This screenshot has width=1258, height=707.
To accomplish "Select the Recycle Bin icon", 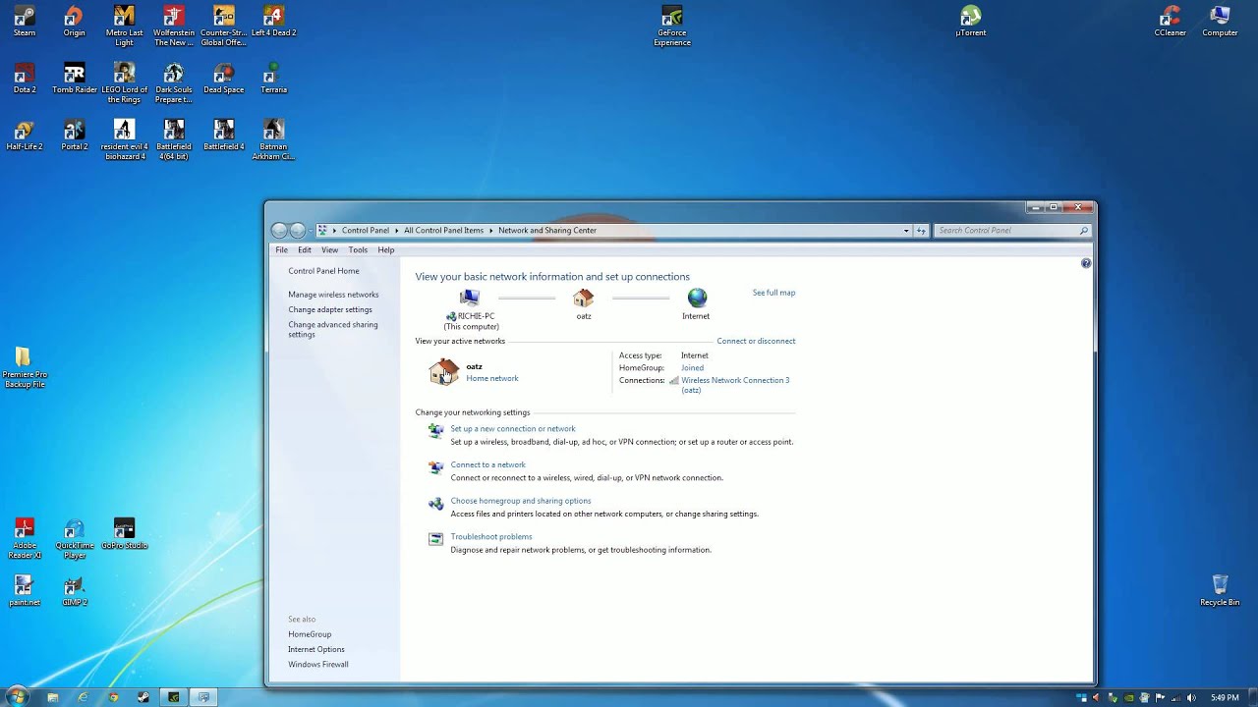I will point(1220,591).
